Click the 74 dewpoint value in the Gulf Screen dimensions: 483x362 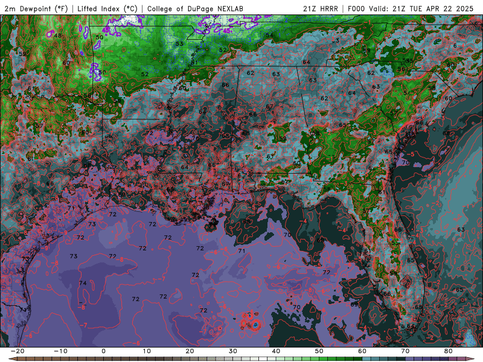[83, 283]
